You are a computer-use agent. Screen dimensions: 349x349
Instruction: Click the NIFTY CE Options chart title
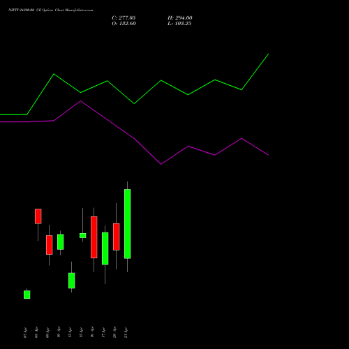(x=51, y=10)
